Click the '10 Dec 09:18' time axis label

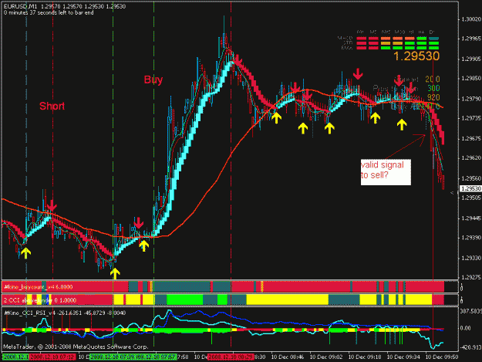tap(365, 357)
